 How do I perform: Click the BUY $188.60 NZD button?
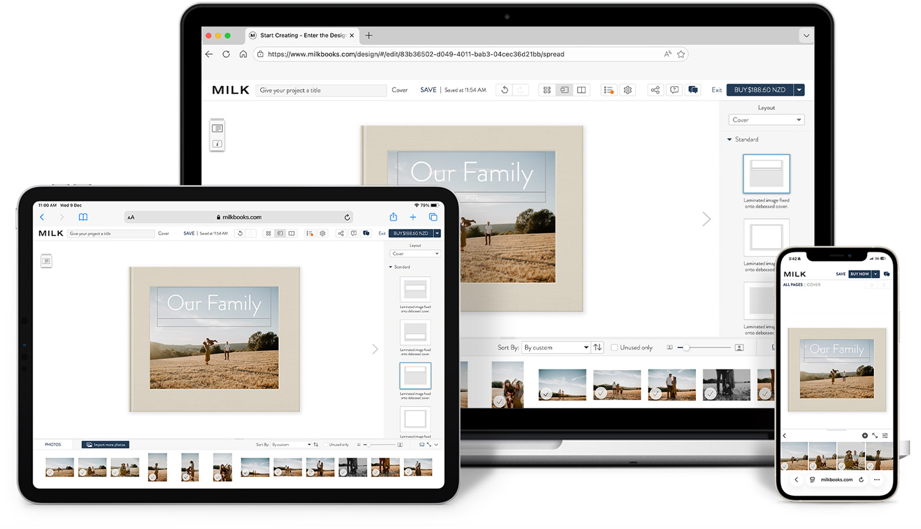760,90
